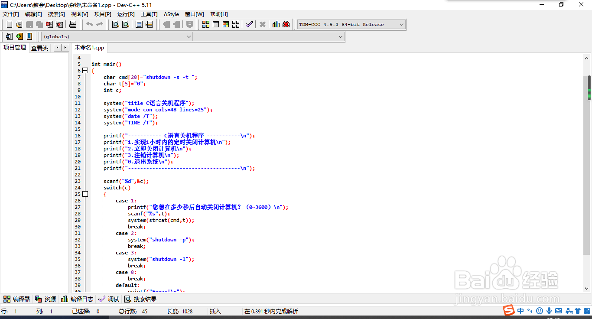Open the (globals) scope dropdown

[x=117, y=37]
